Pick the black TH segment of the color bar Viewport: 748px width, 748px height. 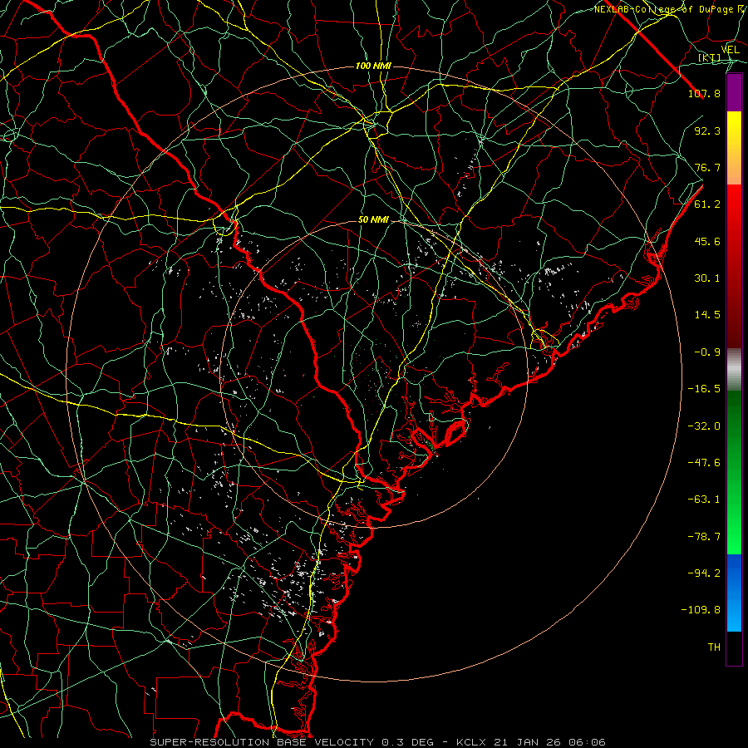[734, 648]
